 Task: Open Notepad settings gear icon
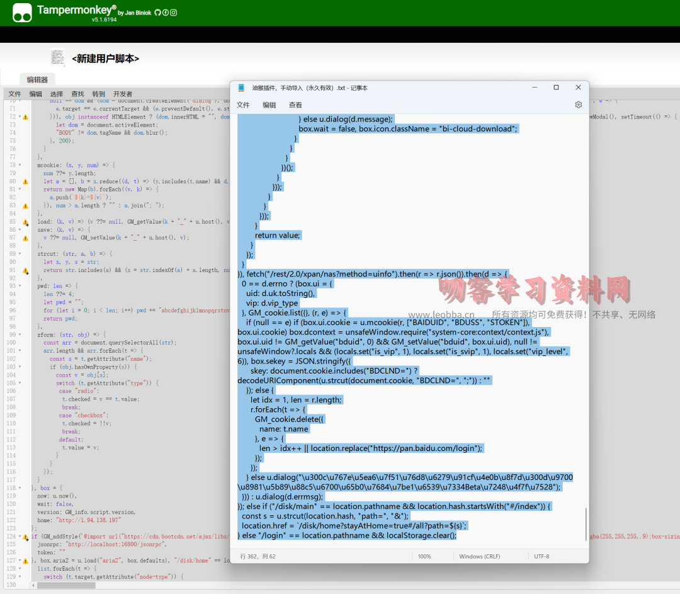click(x=578, y=105)
